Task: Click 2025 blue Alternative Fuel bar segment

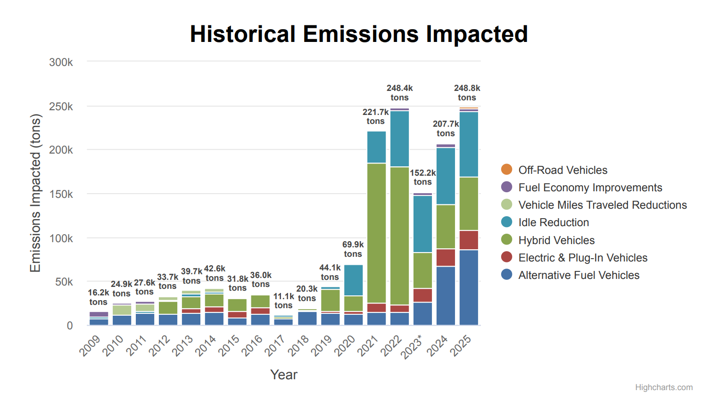Action: click(x=469, y=287)
